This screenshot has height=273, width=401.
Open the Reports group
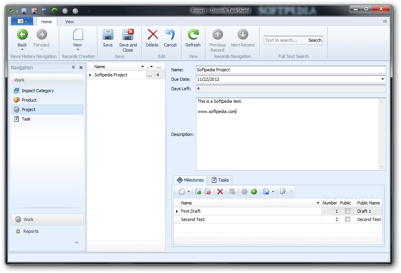tap(47, 231)
